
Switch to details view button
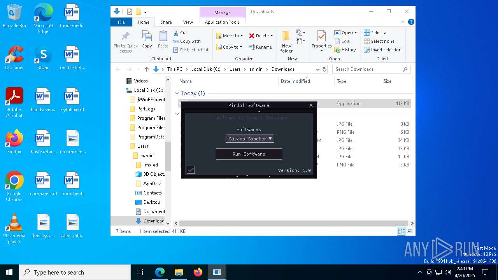click(401, 231)
